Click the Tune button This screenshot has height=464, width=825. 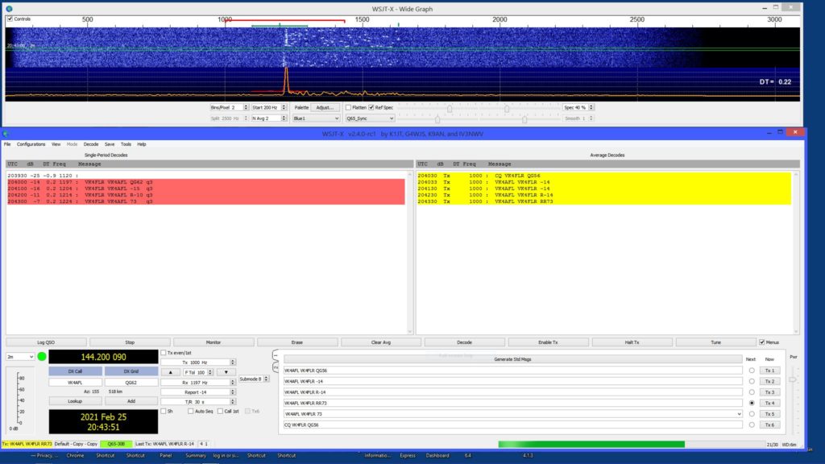pos(715,342)
